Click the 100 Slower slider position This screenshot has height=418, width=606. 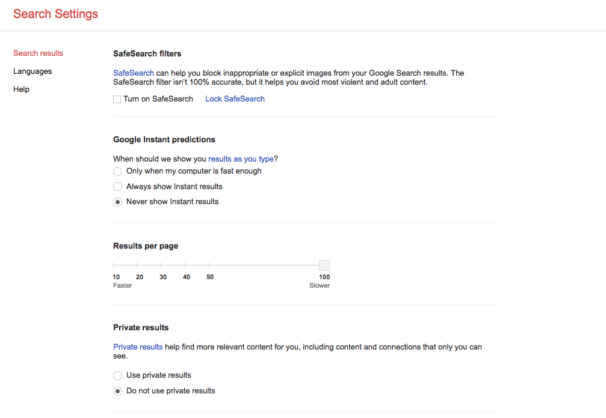point(324,264)
